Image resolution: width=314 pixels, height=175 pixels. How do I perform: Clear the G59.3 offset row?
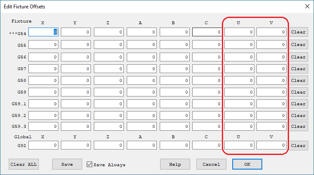click(x=298, y=126)
